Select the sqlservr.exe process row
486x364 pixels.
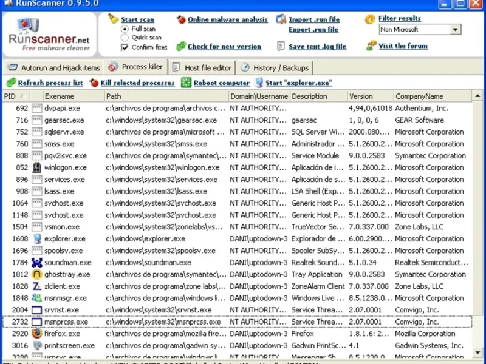click(x=238, y=132)
